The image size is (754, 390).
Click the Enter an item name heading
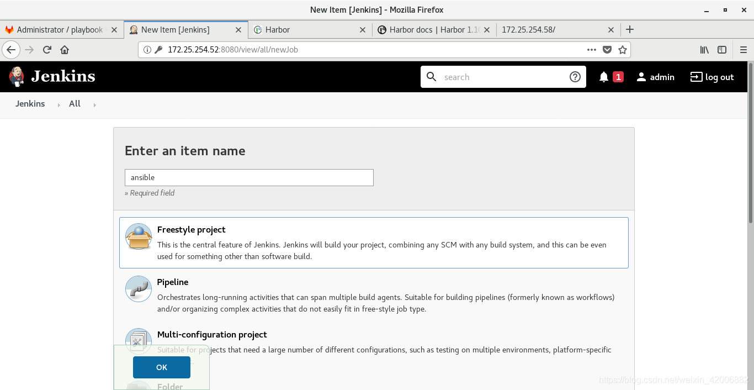coord(185,151)
